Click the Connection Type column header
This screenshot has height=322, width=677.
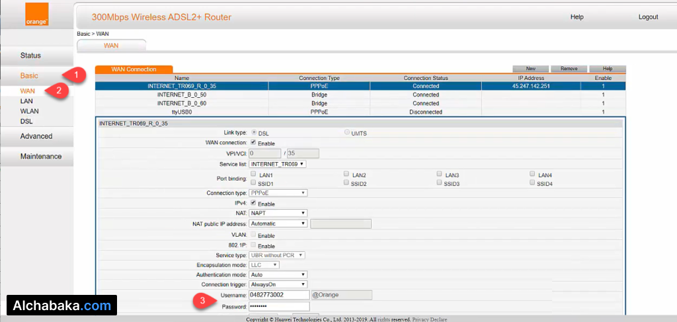[319, 78]
